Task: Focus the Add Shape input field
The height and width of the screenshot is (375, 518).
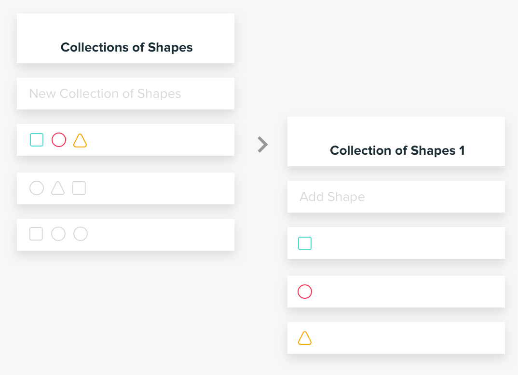Action: click(x=396, y=197)
